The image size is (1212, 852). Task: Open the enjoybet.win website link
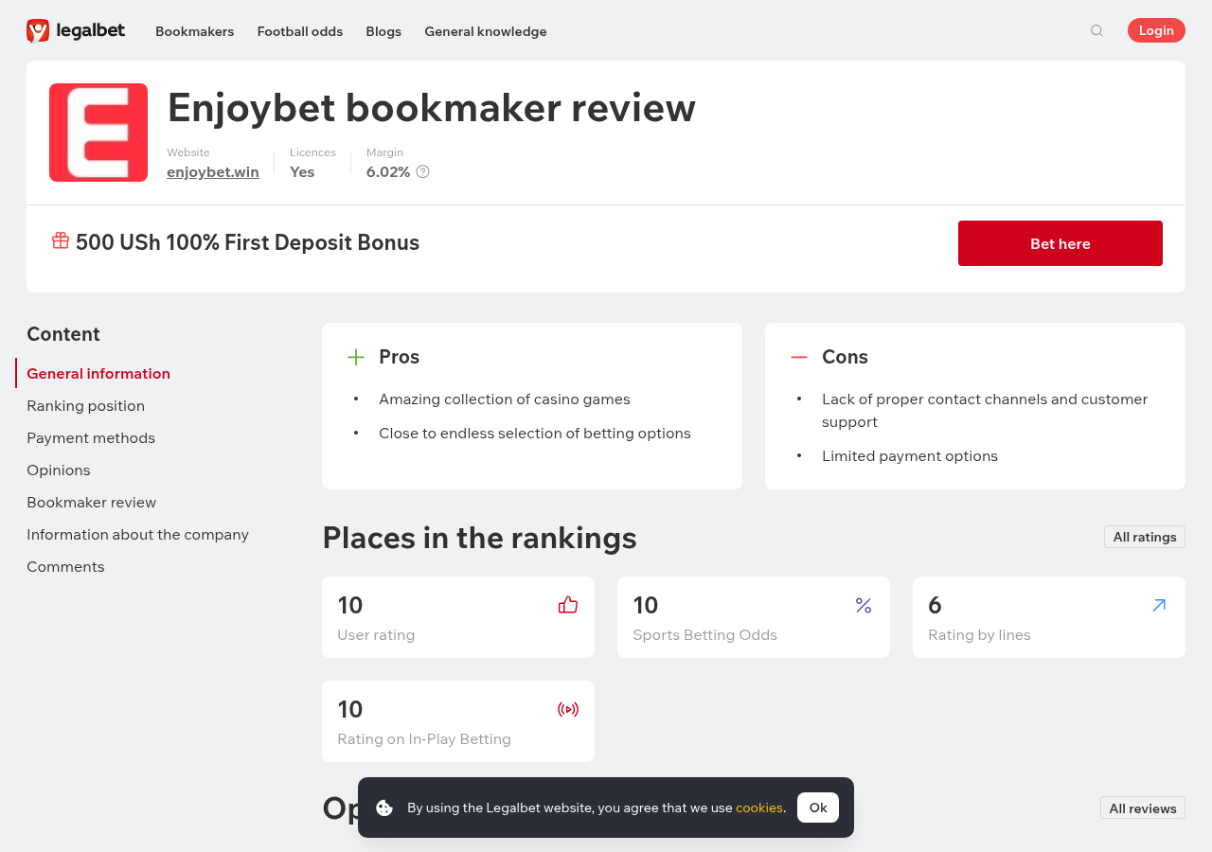tap(213, 172)
